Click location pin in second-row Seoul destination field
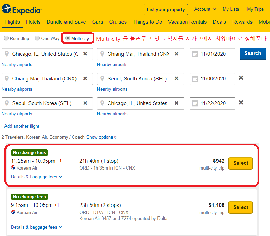 pyautogui.click(x=102, y=78)
